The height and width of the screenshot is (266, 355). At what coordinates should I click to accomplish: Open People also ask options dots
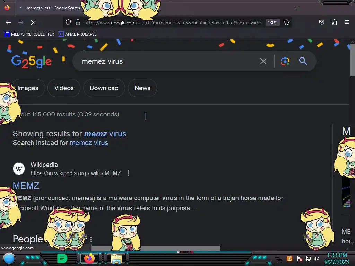pyautogui.click(x=91, y=239)
